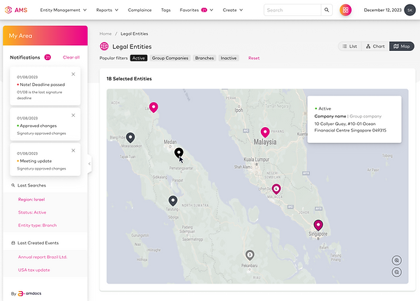Zoom in on the map

point(397,260)
